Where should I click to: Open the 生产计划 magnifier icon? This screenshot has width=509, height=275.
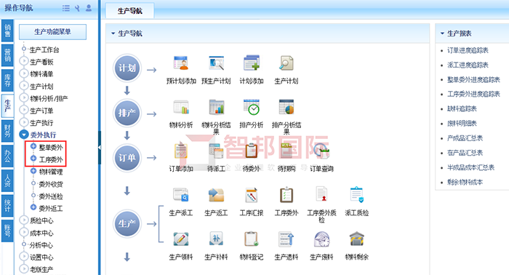point(286,63)
